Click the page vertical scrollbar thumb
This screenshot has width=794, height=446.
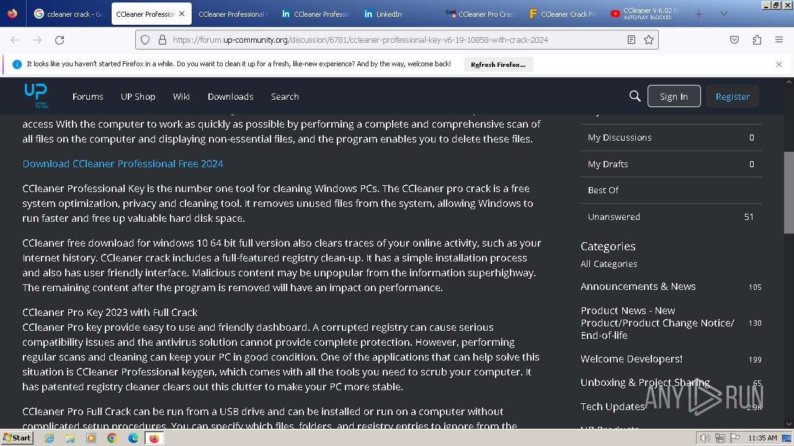788,193
